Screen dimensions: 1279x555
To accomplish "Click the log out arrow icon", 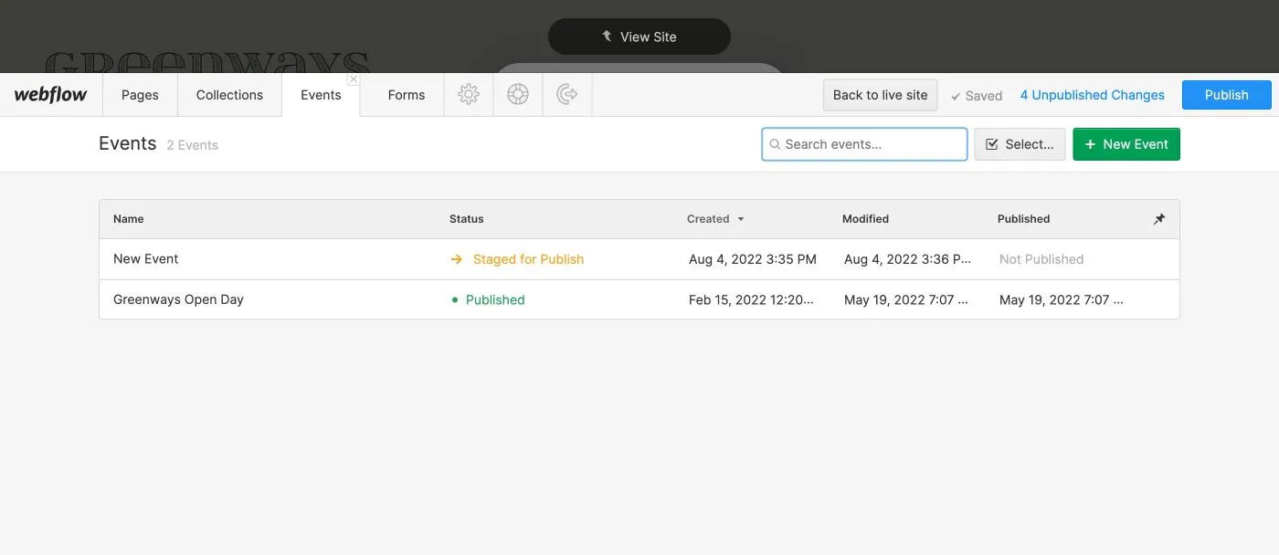I will pos(567,94).
